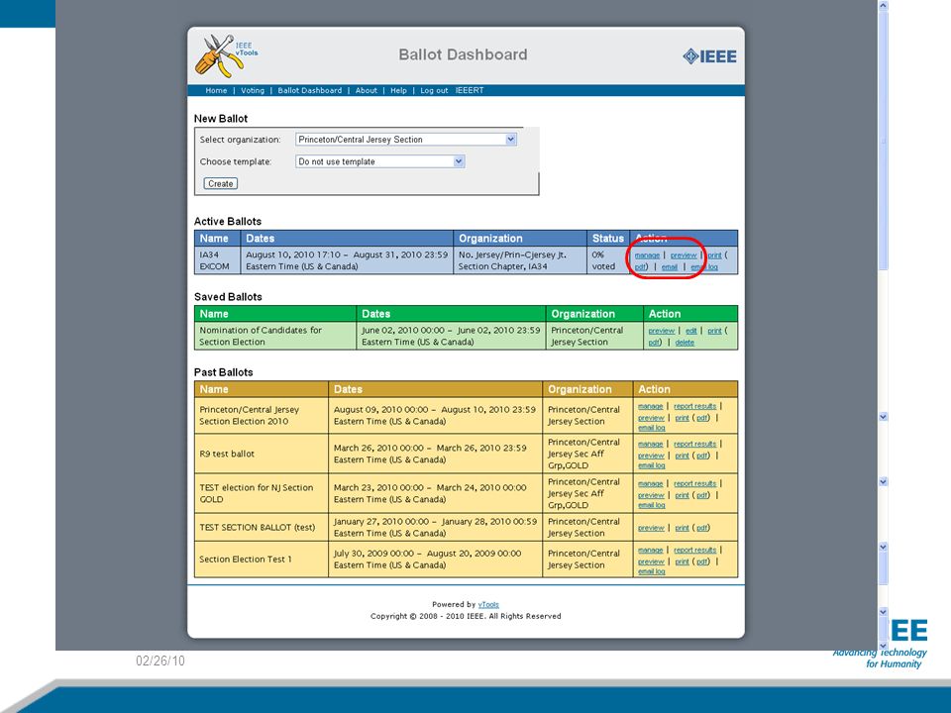Click the Active Ballots Status column header
Viewport: 951px width, 713px height.
608,239
